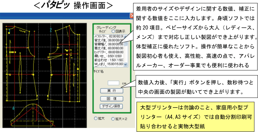Select the 肩いせ 0.50 list row
Image resolution: width=258 pixels, height=132 pixels.
[x=109, y=56]
